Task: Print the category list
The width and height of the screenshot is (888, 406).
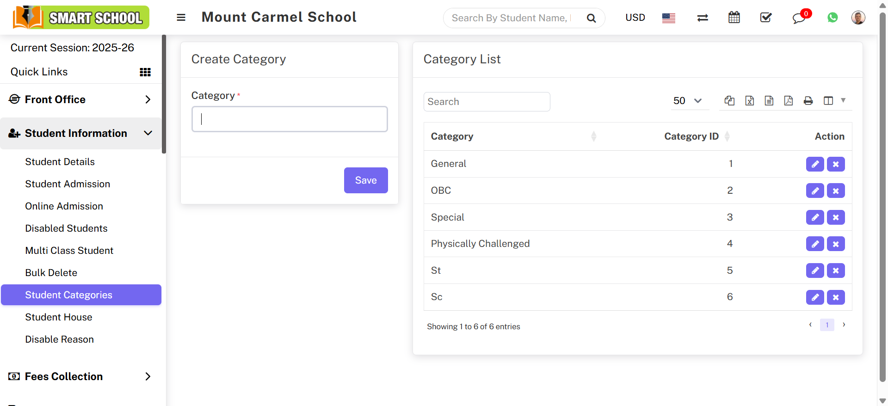Action: pyautogui.click(x=808, y=101)
